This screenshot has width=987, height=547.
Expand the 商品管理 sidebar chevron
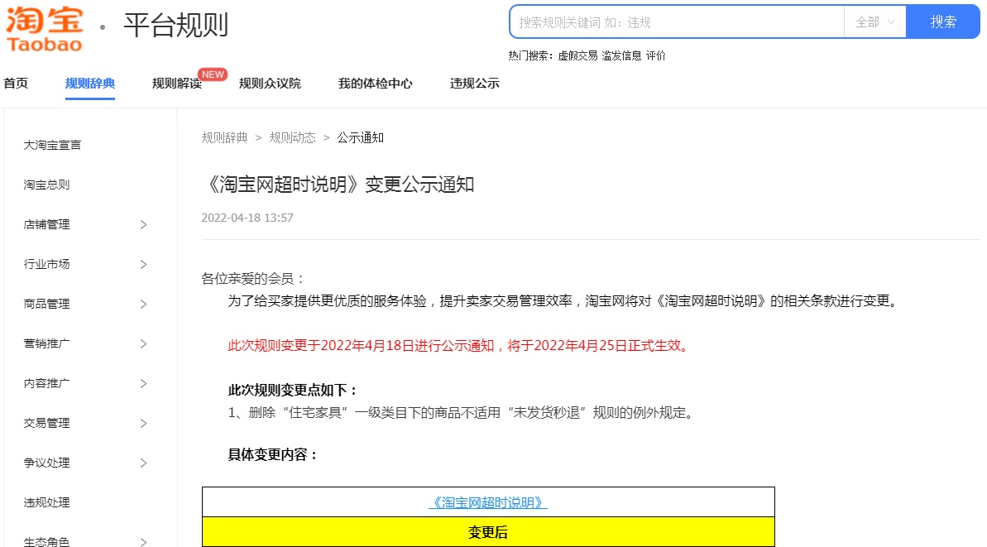143,304
